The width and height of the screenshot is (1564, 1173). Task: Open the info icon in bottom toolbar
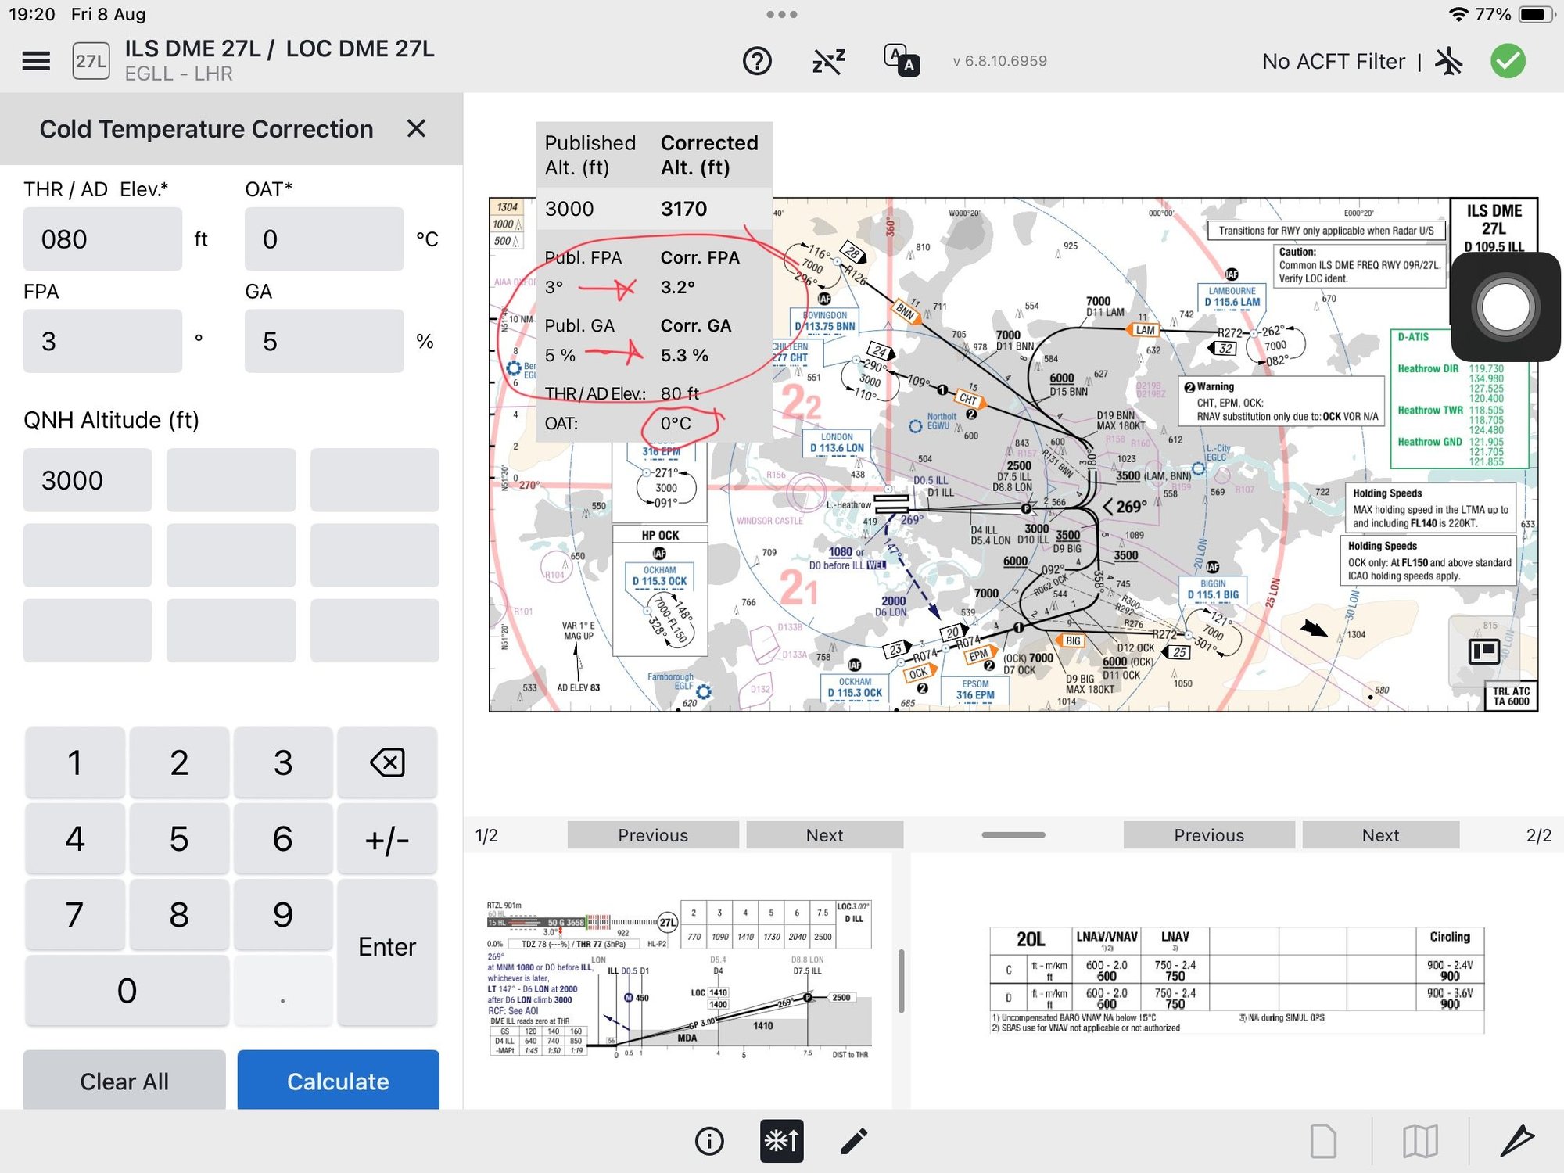709,1142
